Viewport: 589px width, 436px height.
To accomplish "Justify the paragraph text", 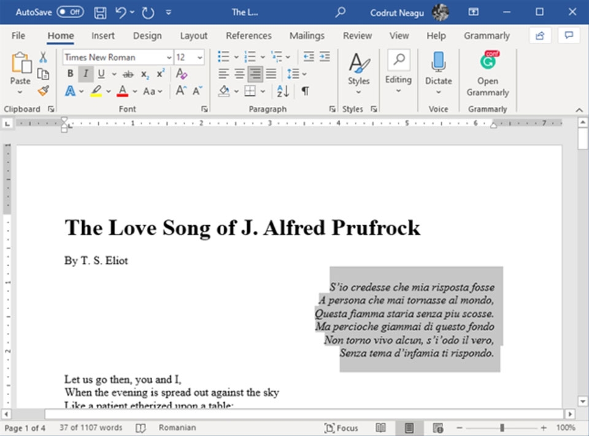I will tap(271, 74).
